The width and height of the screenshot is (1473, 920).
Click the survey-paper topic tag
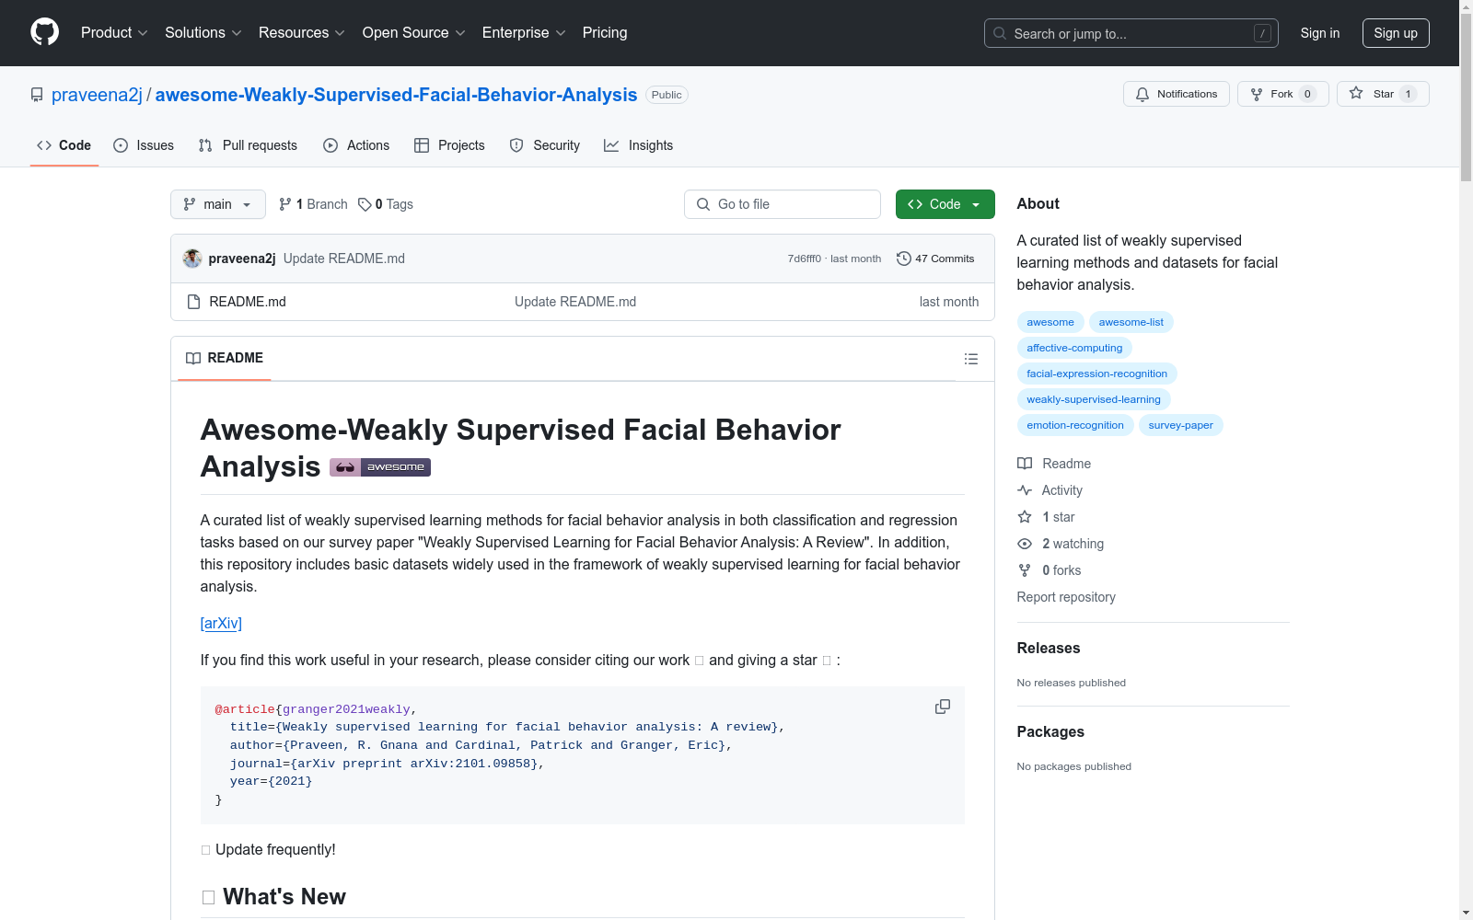(x=1181, y=425)
